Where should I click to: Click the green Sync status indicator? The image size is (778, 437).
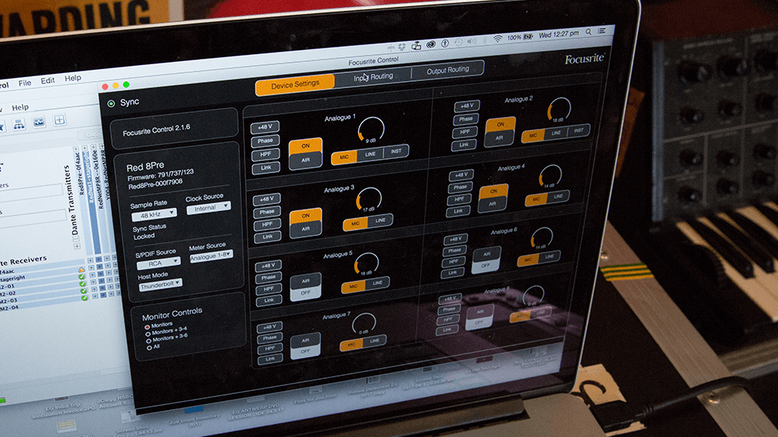pos(111,102)
